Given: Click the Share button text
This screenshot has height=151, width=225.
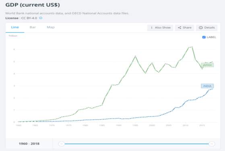Looking at the screenshot, I should 187,28.
